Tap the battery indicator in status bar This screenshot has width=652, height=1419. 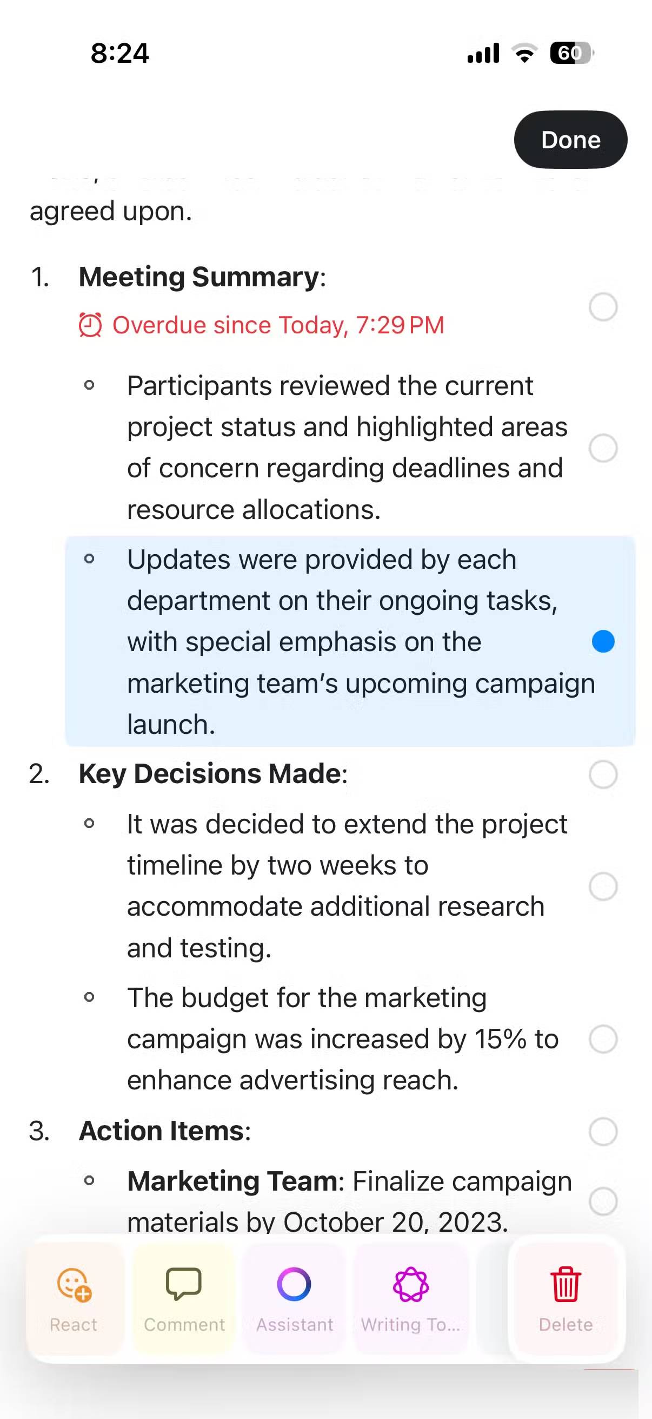tap(571, 53)
